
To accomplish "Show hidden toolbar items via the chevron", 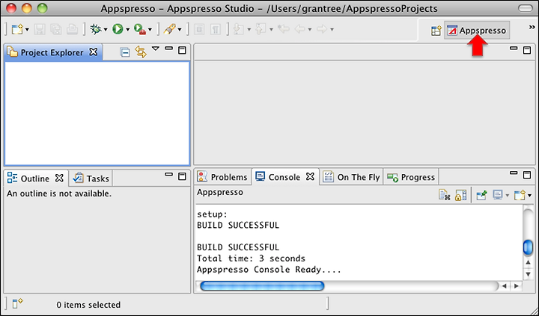I will click(x=532, y=28).
